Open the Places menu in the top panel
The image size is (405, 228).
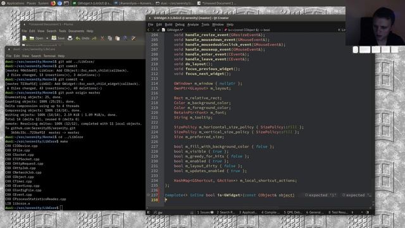click(31, 3)
